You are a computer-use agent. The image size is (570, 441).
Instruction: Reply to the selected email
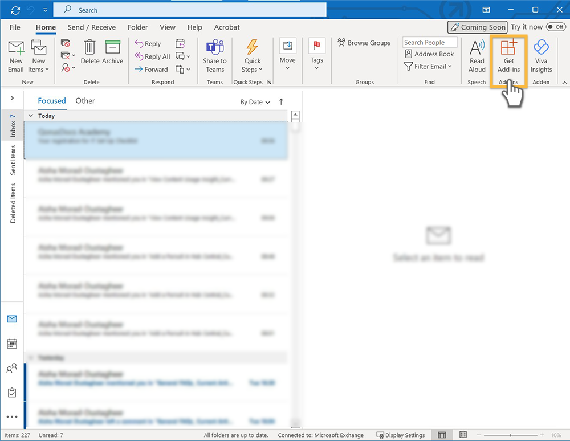tap(148, 44)
